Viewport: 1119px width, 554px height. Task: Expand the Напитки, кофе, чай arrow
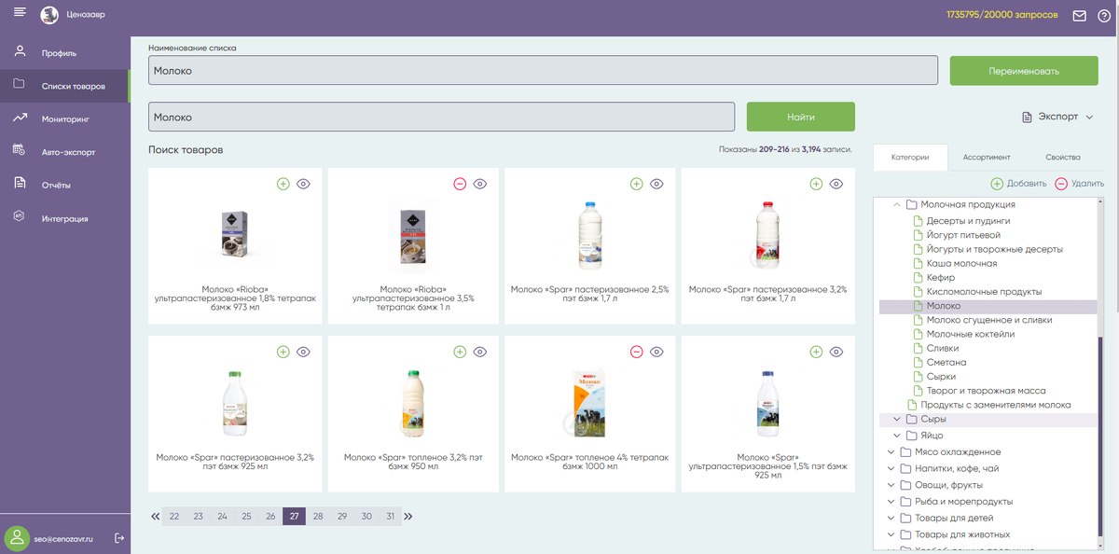891,469
